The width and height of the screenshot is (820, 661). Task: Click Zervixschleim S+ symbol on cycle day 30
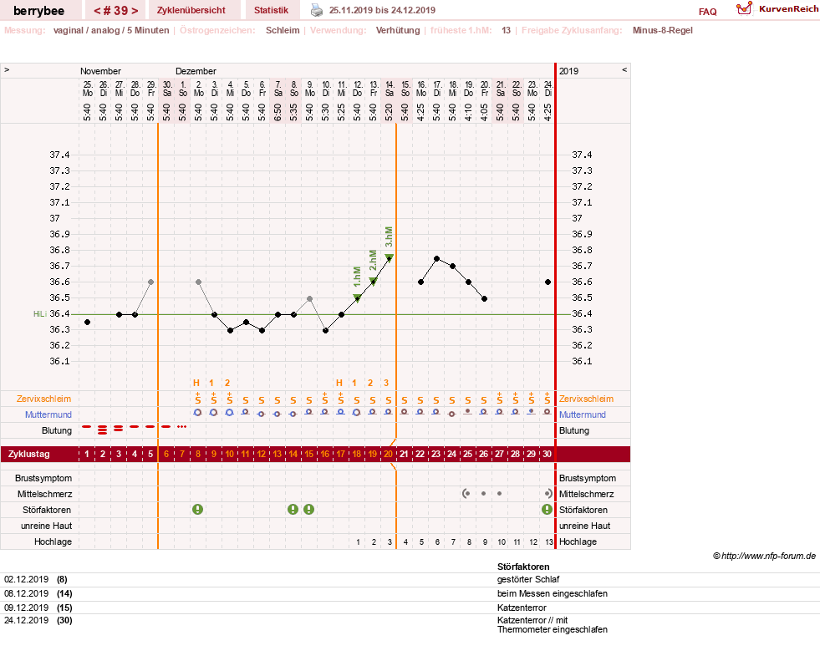click(x=547, y=399)
